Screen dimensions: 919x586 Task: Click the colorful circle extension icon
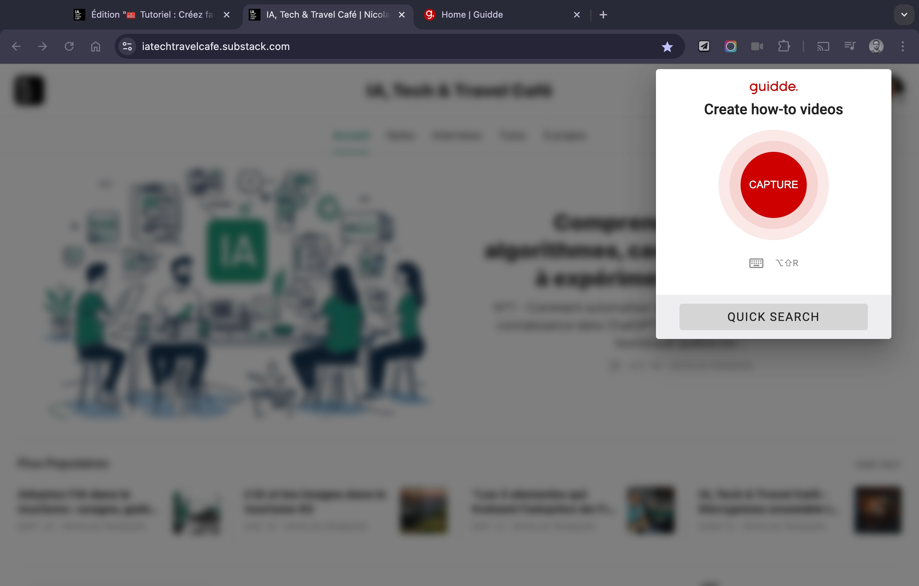click(x=731, y=47)
